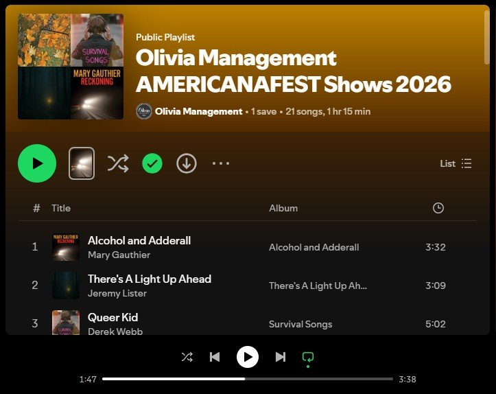
Task: Click track number 1
Action: [35, 247]
